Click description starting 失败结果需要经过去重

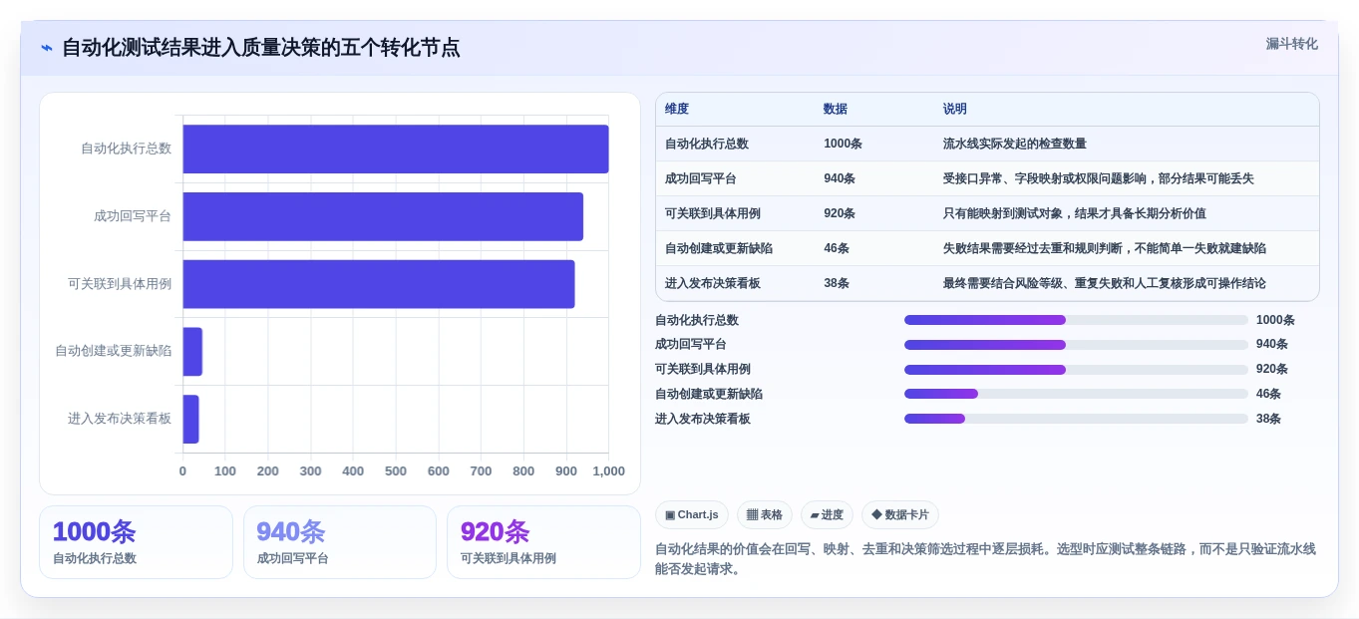(1105, 248)
